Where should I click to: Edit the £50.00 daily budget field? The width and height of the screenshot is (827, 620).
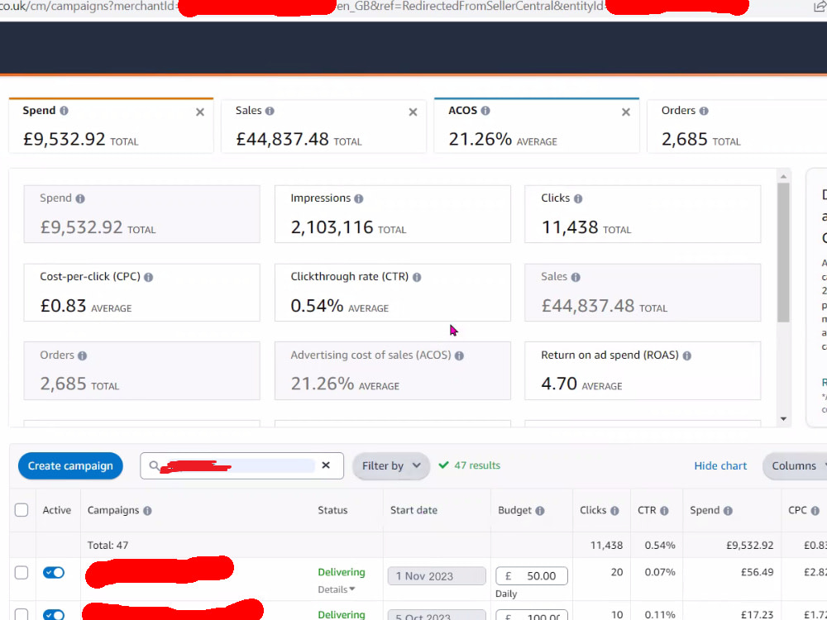point(532,575)
